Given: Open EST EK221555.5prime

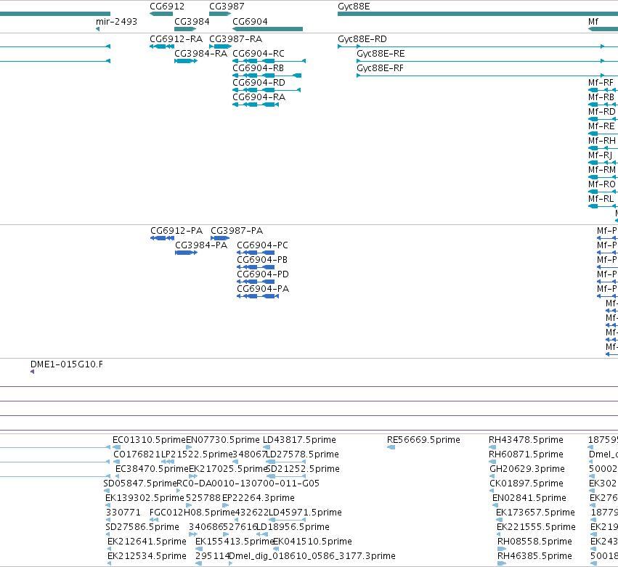Looking at the screenshot, I should pos(536,528).
